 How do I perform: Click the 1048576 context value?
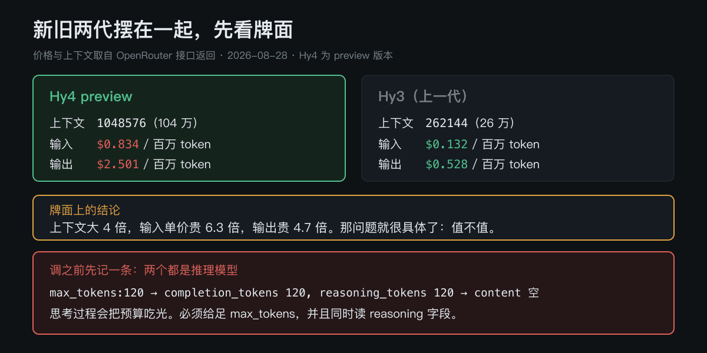pos(121,124)
